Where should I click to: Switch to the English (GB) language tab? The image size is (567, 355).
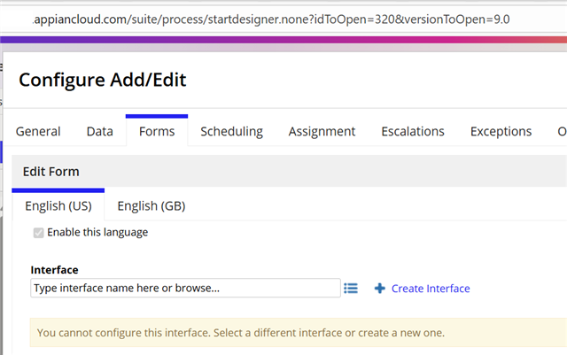(151, 205)
